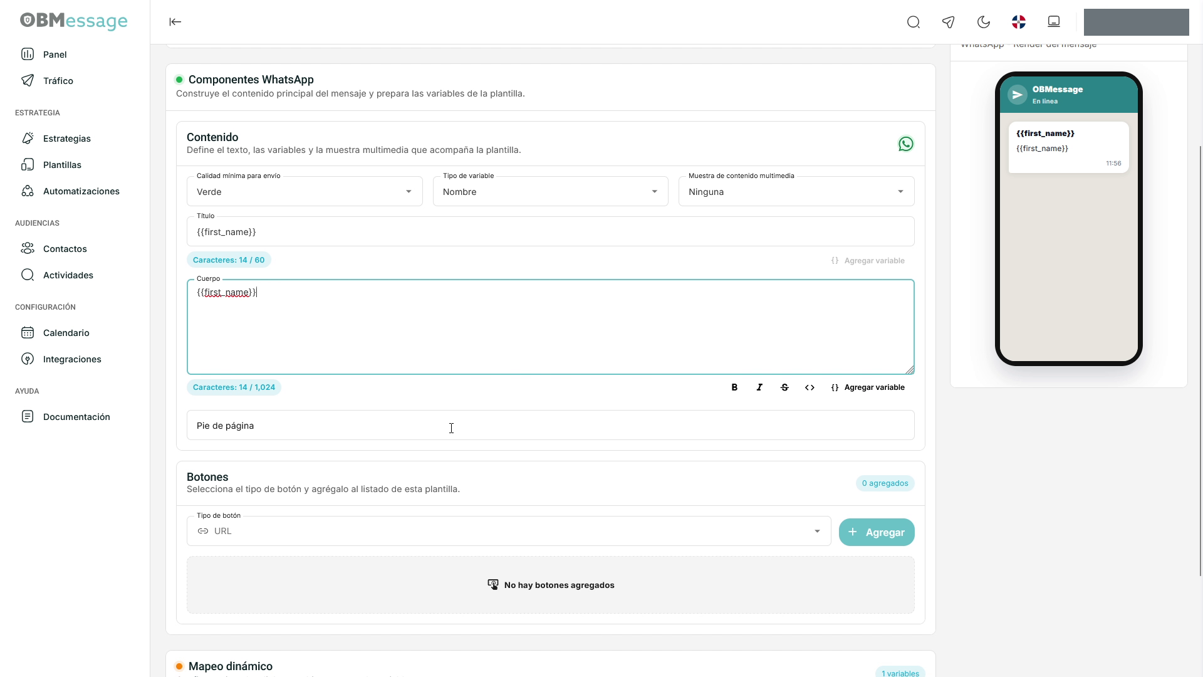Open Tipo de botón URL dropdown
This screenshot has width=1203, height=677.
[x=509, y=531]
